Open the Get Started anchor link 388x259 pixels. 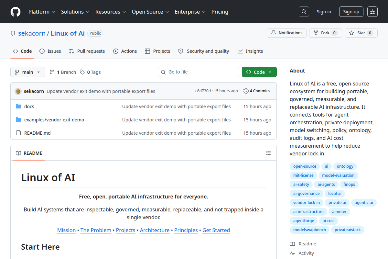coord(216,230)
